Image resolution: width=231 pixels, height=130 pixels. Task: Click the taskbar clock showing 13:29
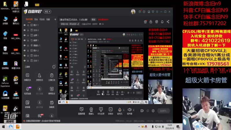point(169,127)
